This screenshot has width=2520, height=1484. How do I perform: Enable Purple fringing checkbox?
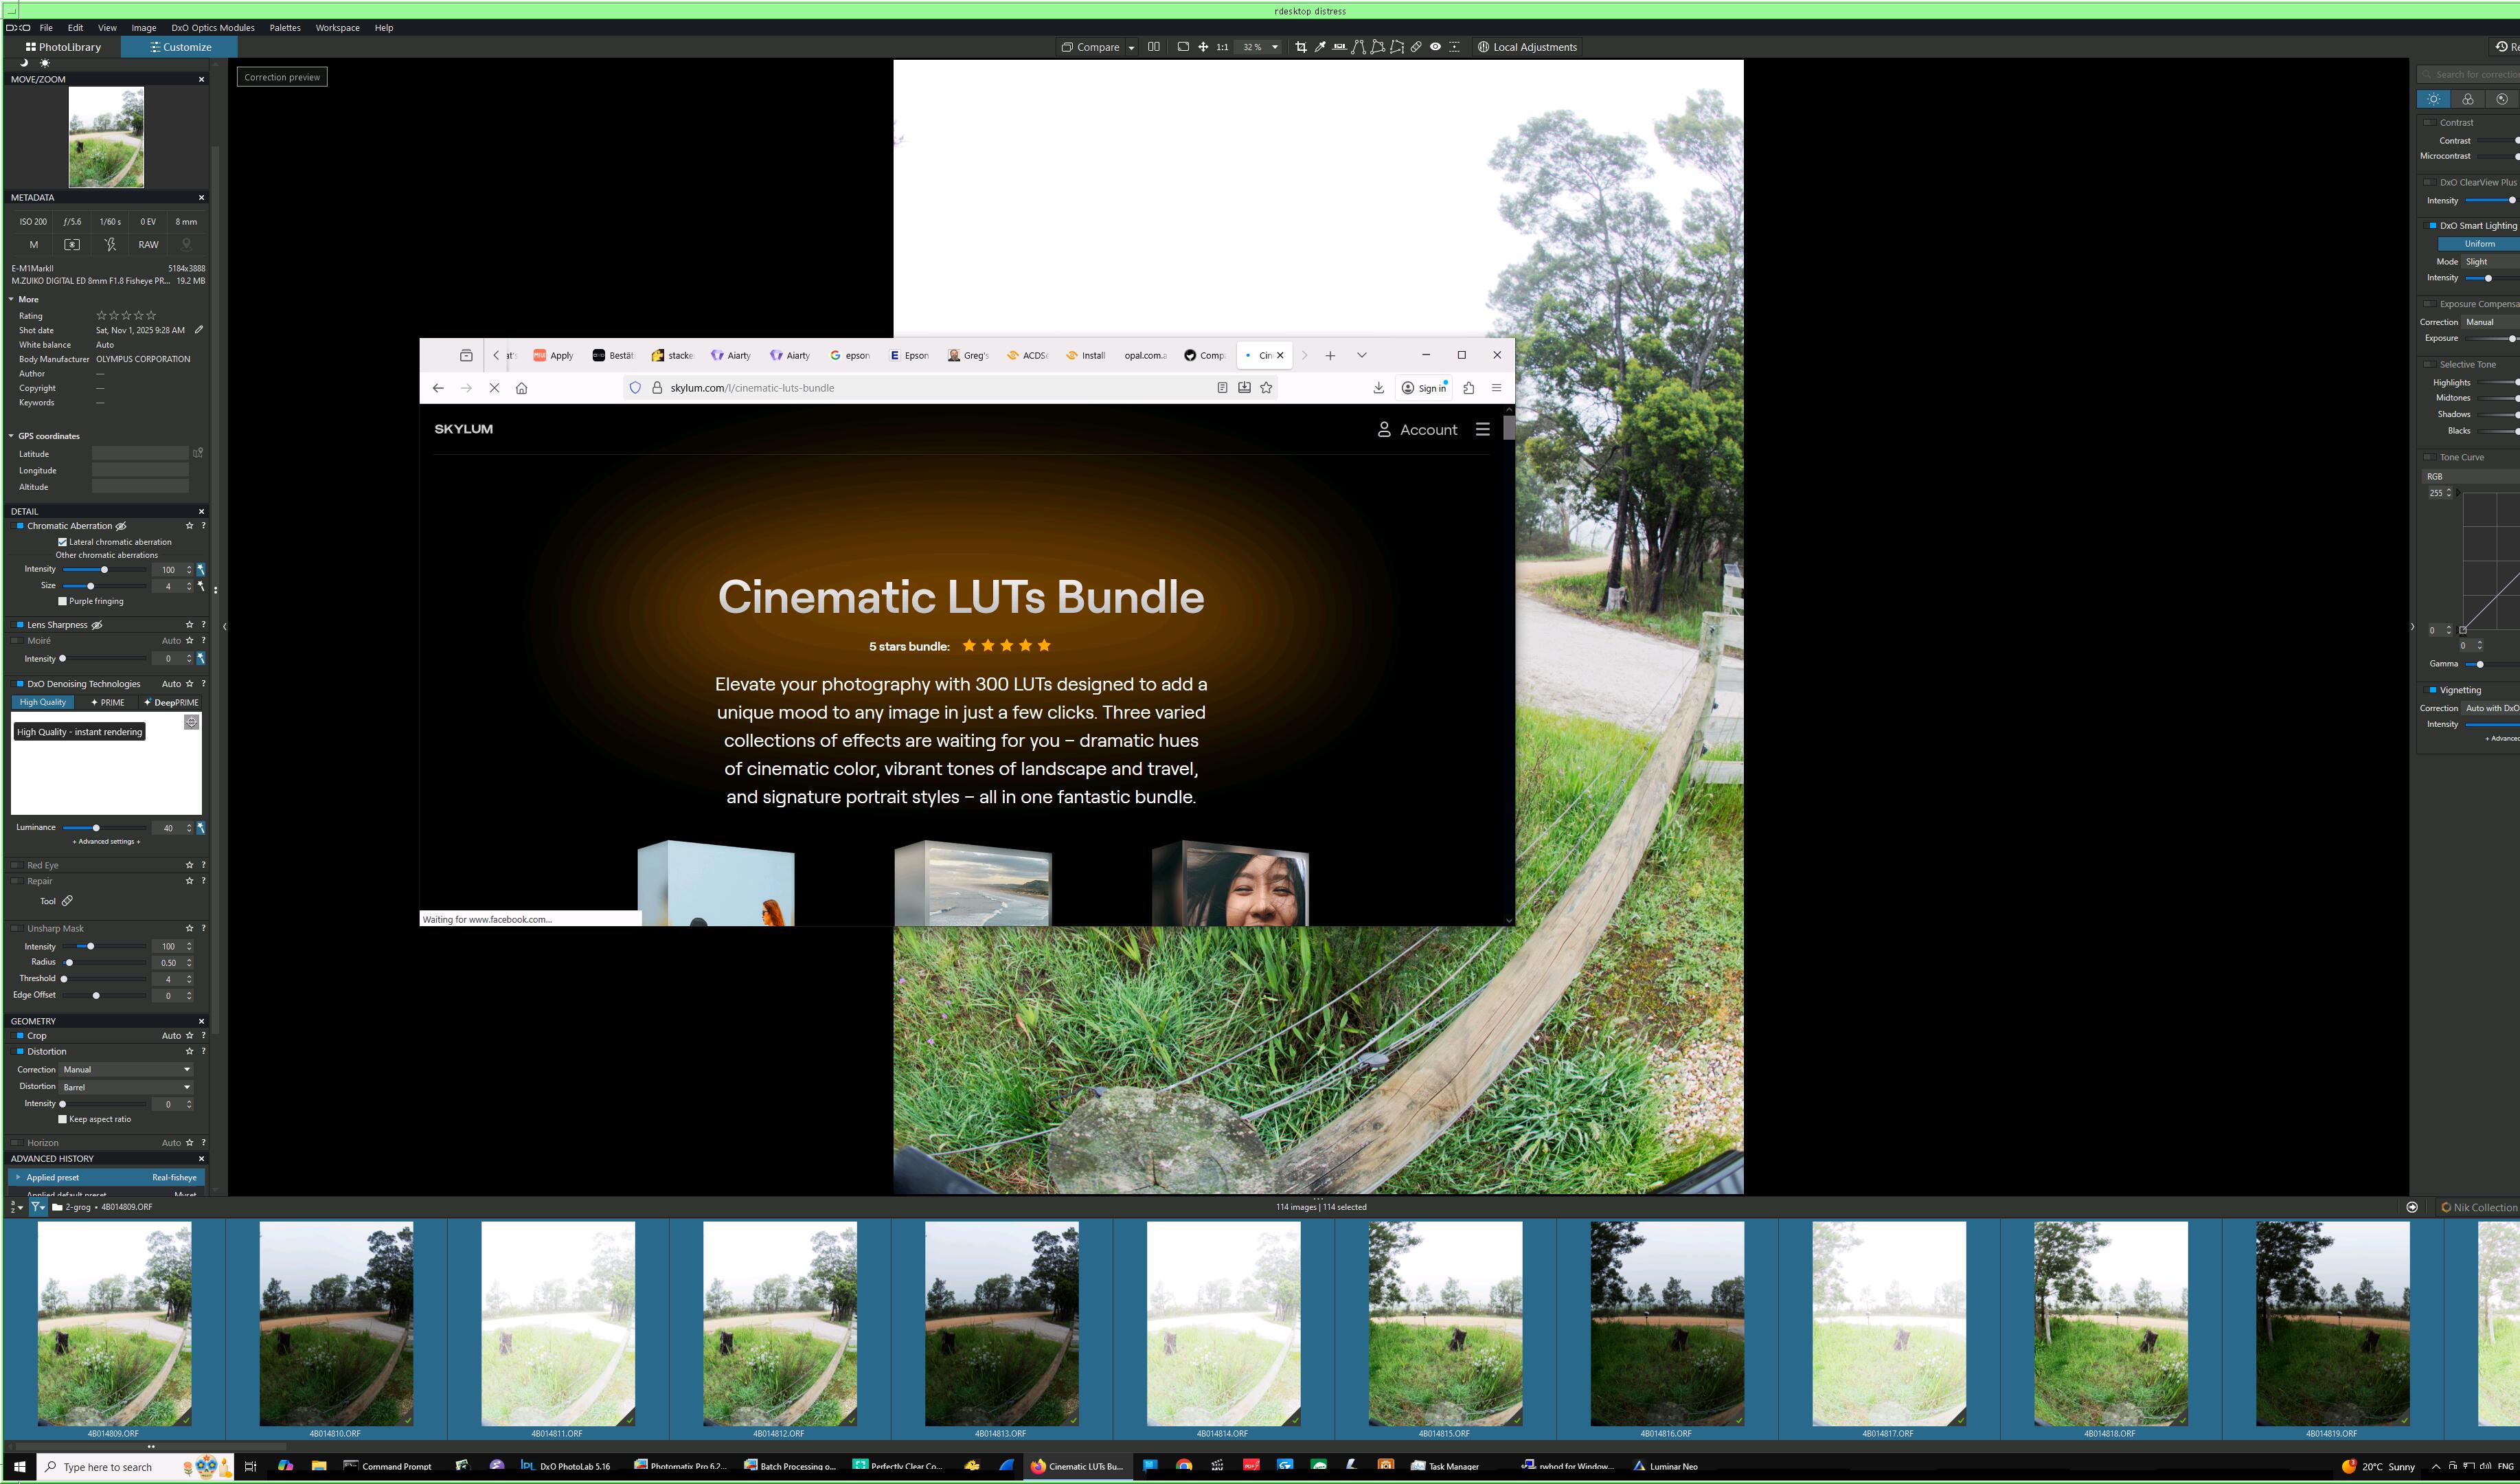pos(63,601)
